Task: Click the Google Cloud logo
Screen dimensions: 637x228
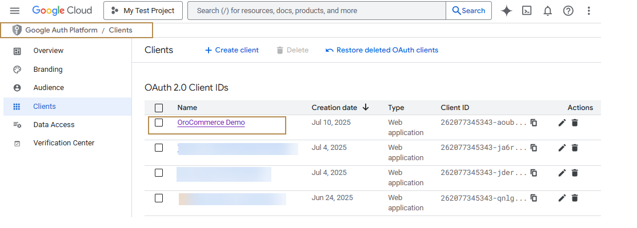Action: click(x=62, y=10)
